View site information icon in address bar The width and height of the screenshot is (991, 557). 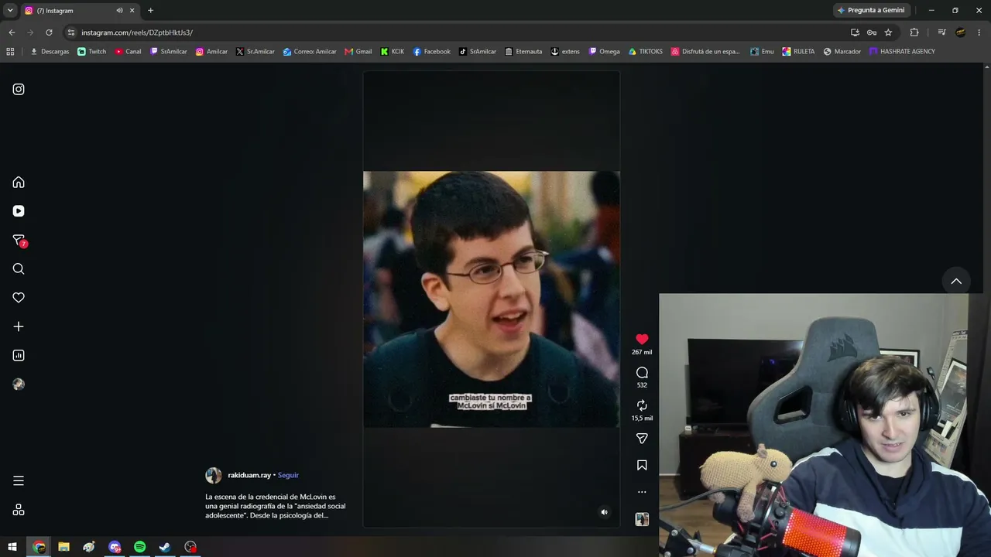71,32
